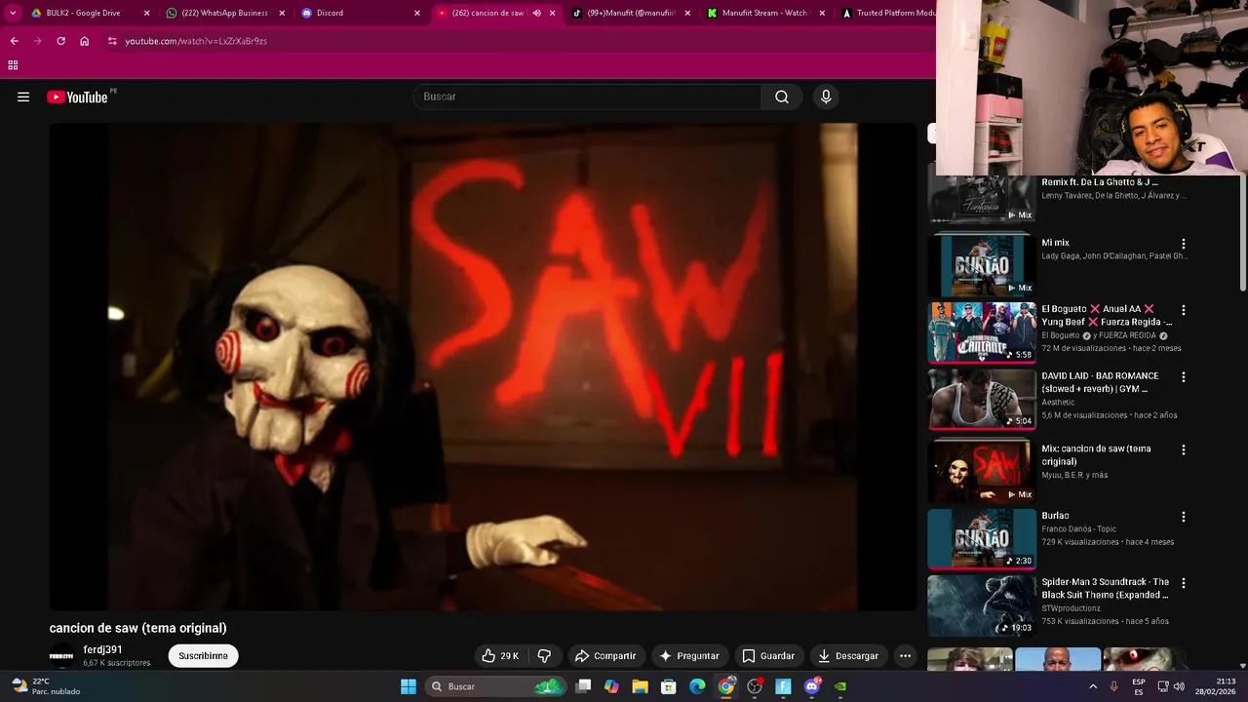This screenshot has width=1248, height=702.
Task: Open options for El Bogueto video
Action: (x=1184, y=310)
